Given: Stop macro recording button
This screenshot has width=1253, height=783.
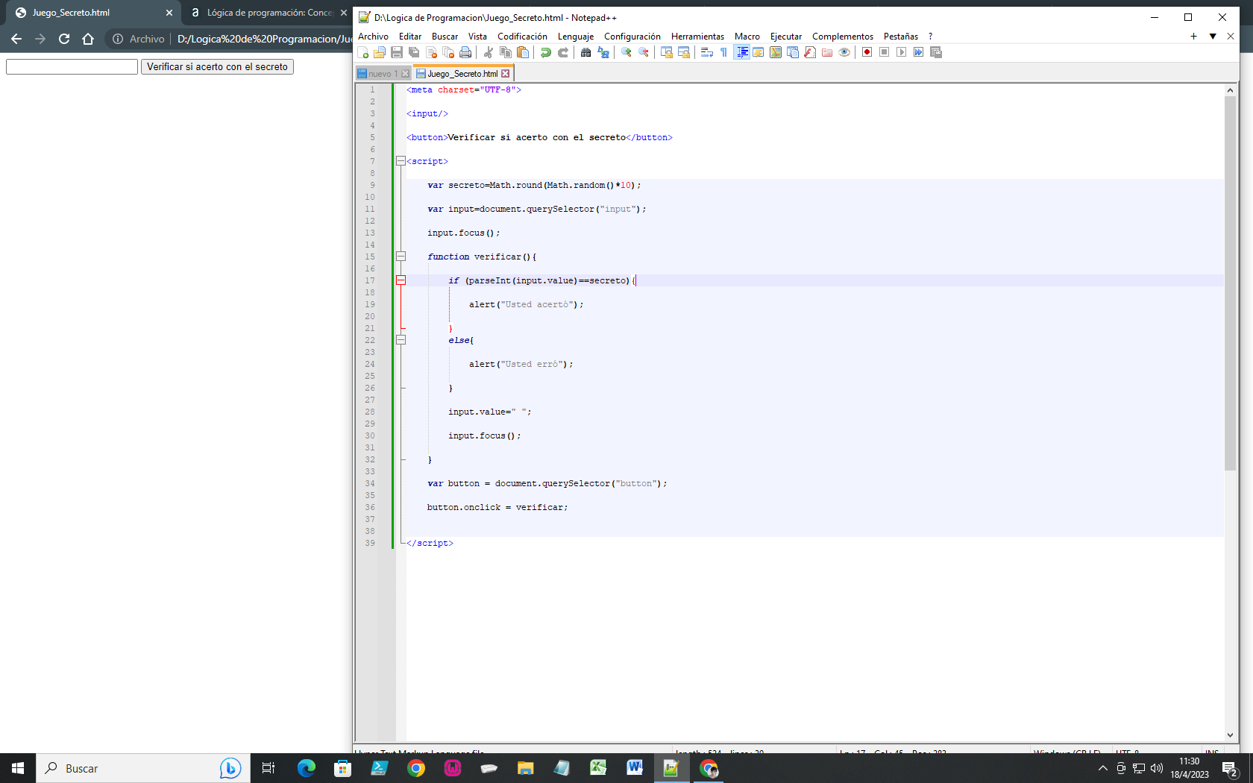Looking at the screenshot, I should 885,52.
